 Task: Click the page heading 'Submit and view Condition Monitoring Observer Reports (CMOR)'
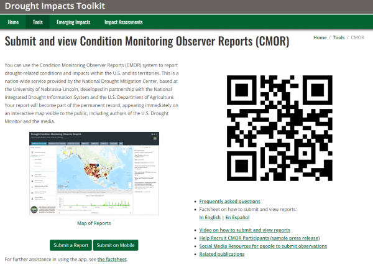(x=147, y=41)
